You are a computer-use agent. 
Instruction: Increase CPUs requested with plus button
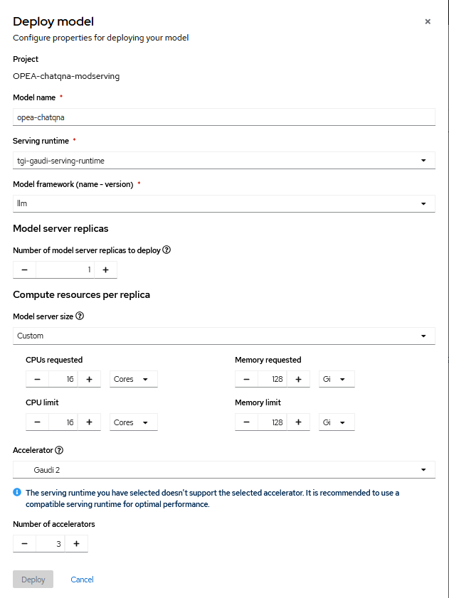tap(89, 380)
